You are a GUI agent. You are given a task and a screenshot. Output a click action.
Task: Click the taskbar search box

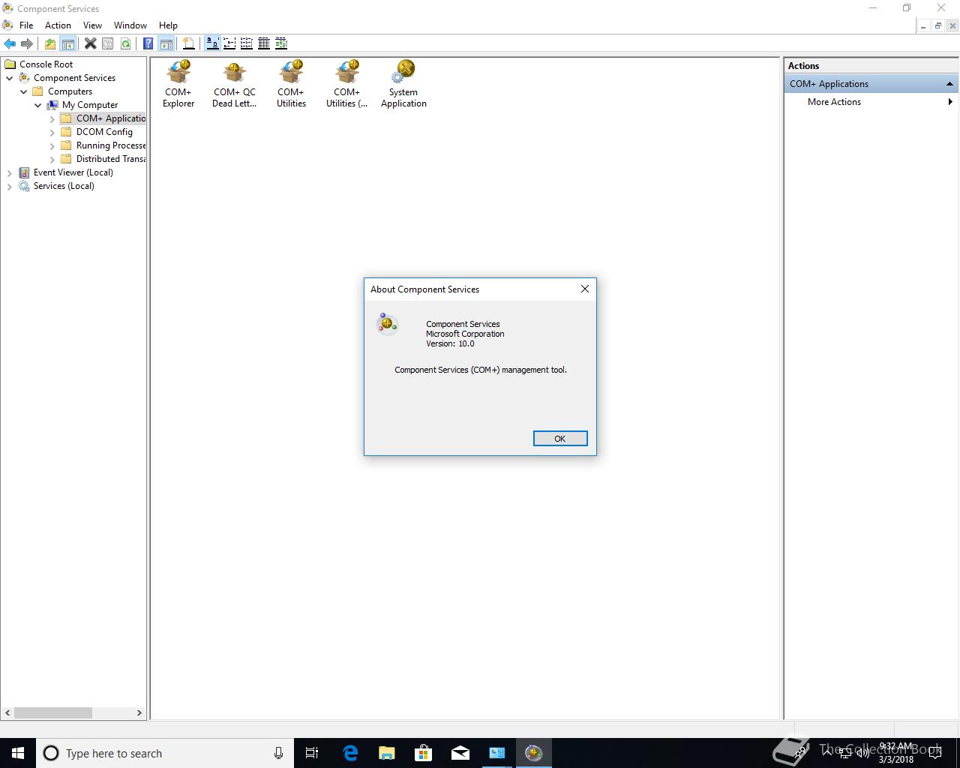click(x=164, y=753)
